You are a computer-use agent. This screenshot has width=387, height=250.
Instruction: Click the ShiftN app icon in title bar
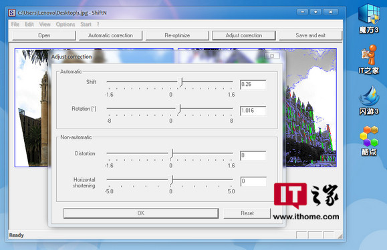(11, 13)
